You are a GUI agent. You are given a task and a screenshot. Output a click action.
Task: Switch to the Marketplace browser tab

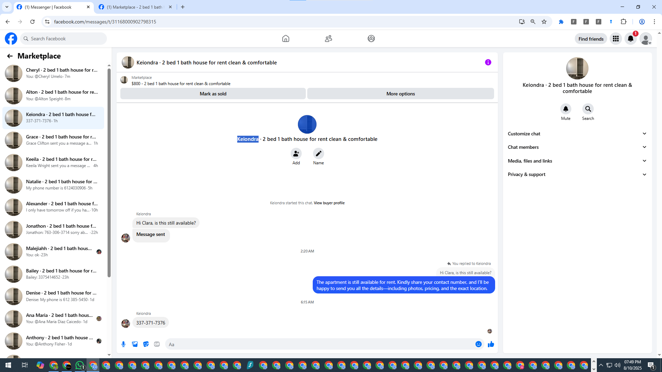coord(134,7)
